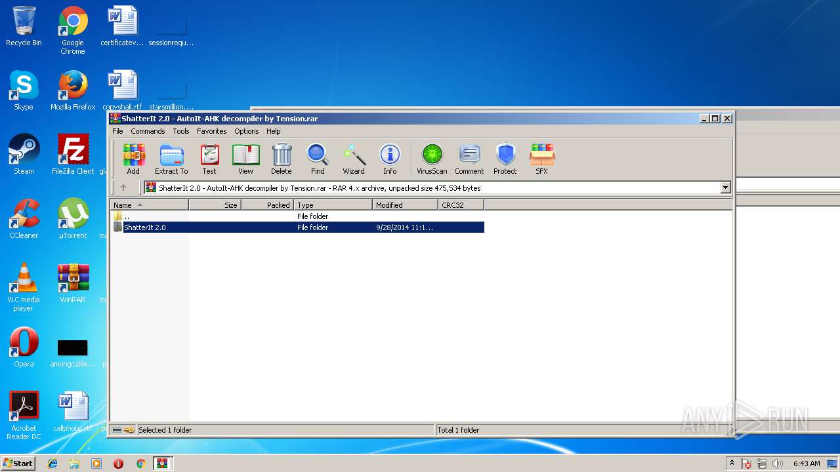Open the µTorrent desktop shortcut

pos(73,219)
